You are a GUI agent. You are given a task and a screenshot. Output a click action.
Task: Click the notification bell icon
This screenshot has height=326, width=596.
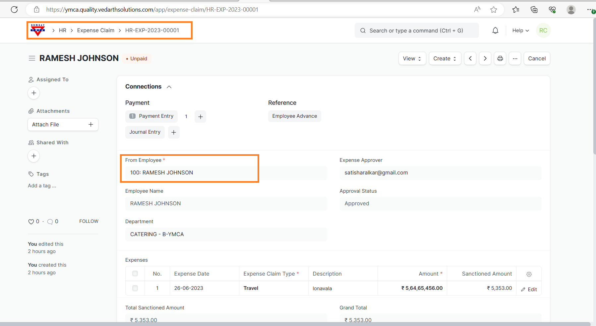click(495, 31)
